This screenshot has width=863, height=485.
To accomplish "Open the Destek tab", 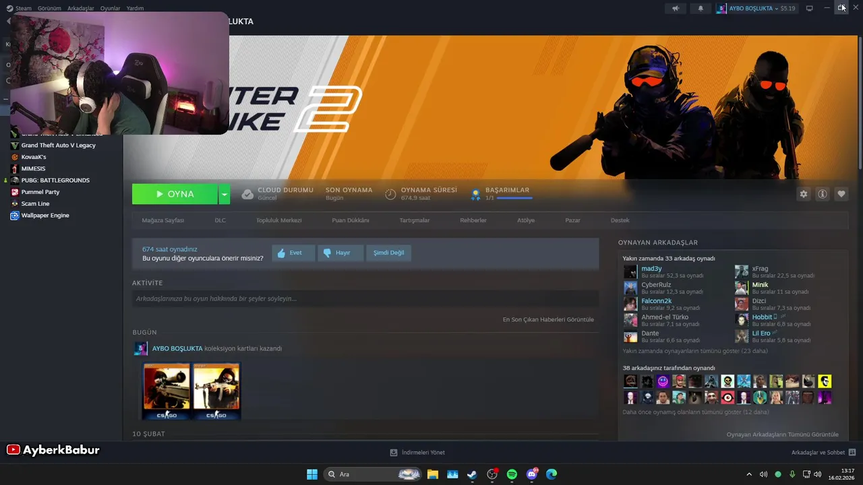I will click(620, 220).
